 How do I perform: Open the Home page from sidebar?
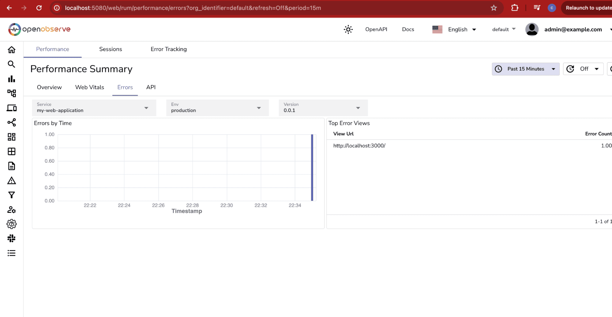11,49
